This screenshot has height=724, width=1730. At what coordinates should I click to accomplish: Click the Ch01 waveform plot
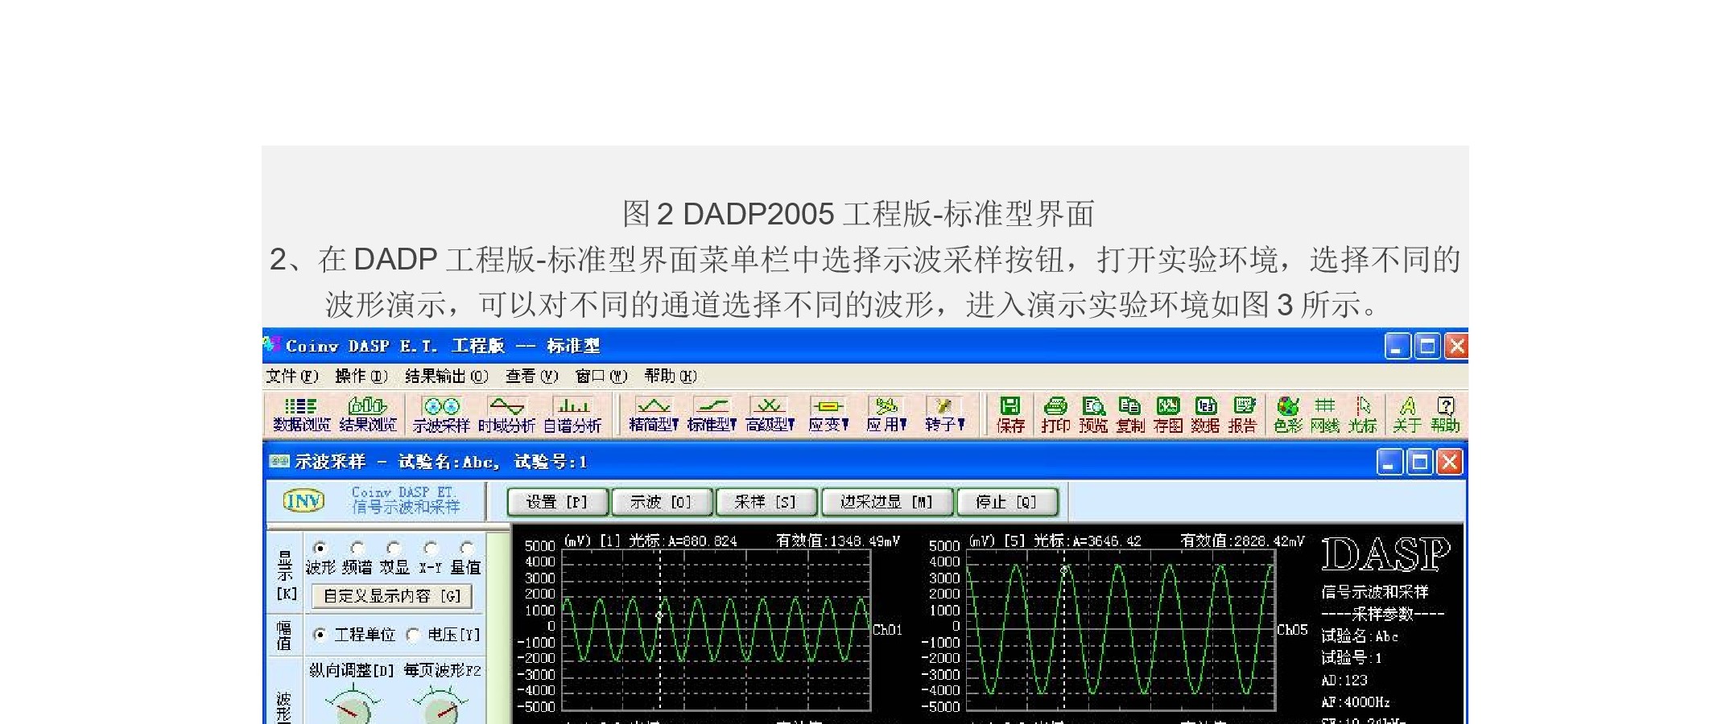point(716,630)
